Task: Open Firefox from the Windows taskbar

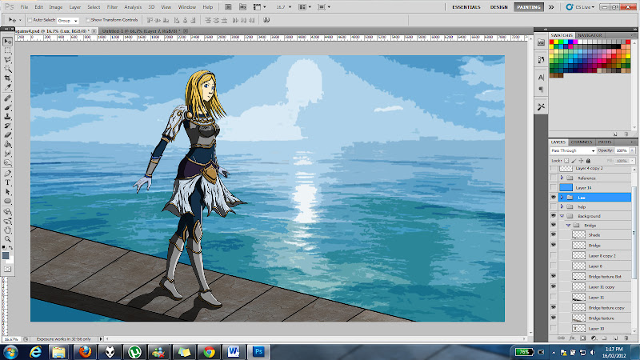Action: [85, 350]
